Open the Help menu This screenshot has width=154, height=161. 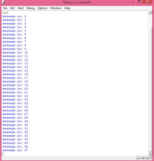tap(67, 8)
